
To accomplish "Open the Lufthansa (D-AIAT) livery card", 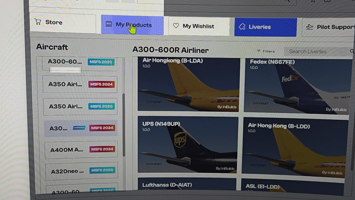I will (x=187, y=184).
